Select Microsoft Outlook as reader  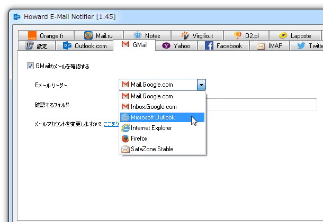coord(163,117)
